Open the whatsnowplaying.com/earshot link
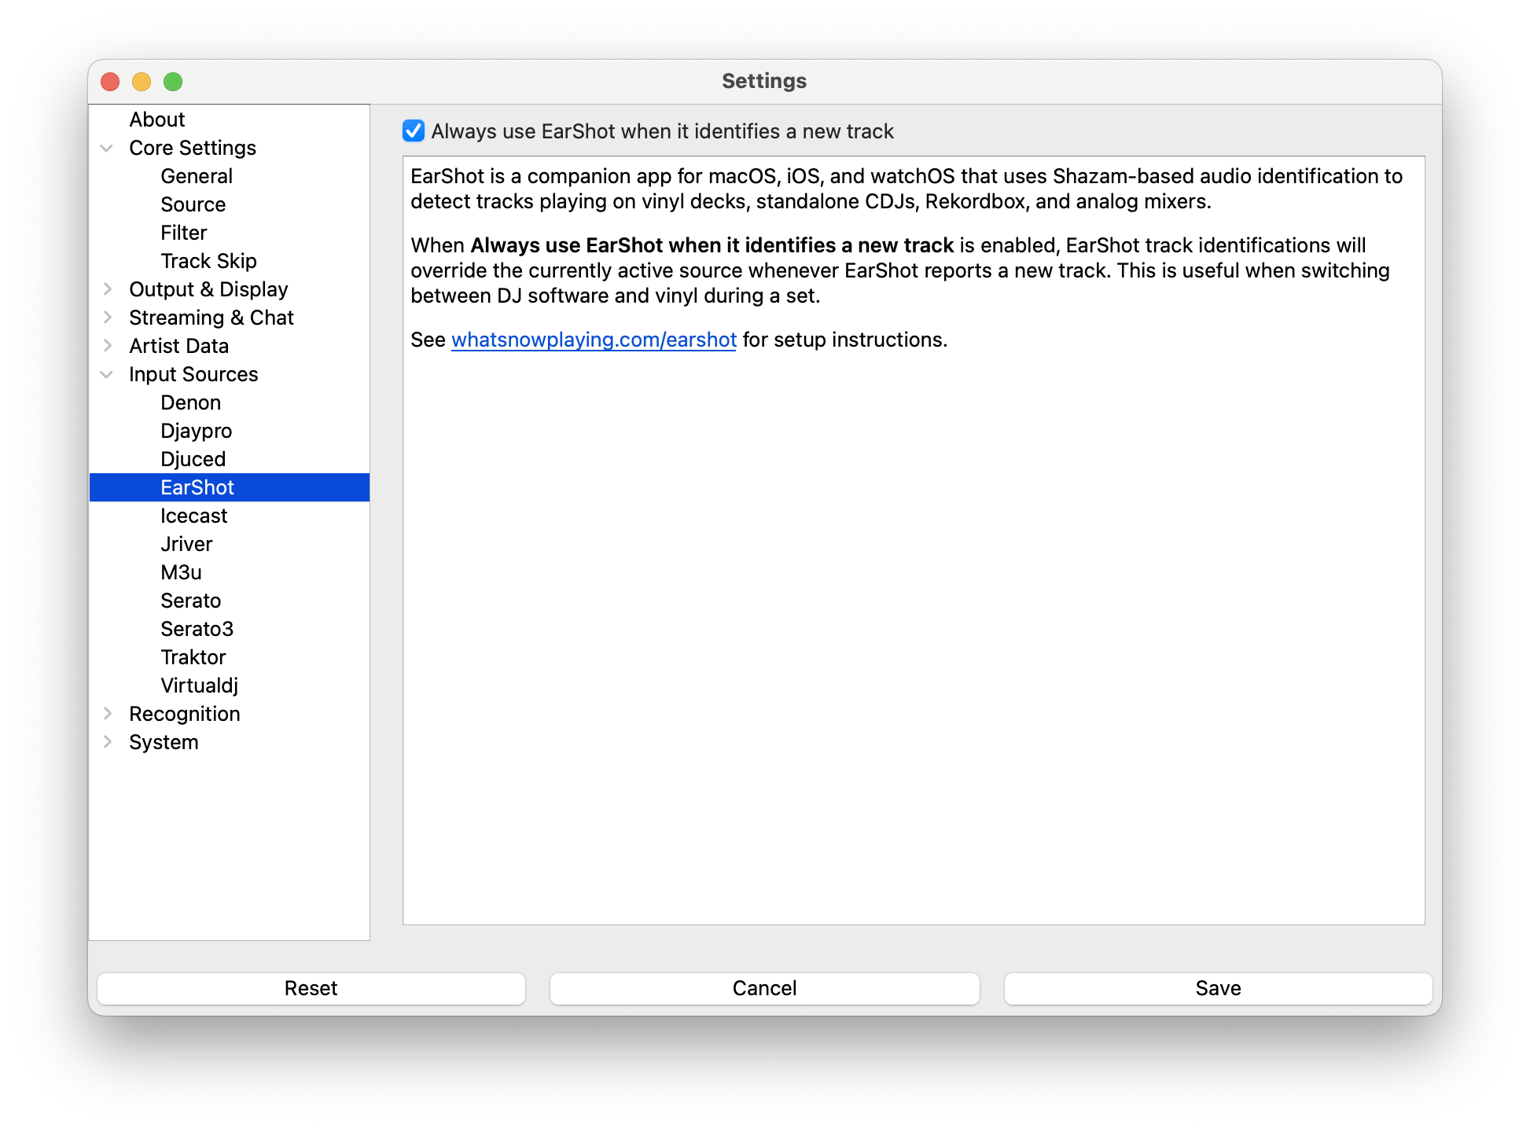This screenshot has height=1132, width=1530. (594, 340)
